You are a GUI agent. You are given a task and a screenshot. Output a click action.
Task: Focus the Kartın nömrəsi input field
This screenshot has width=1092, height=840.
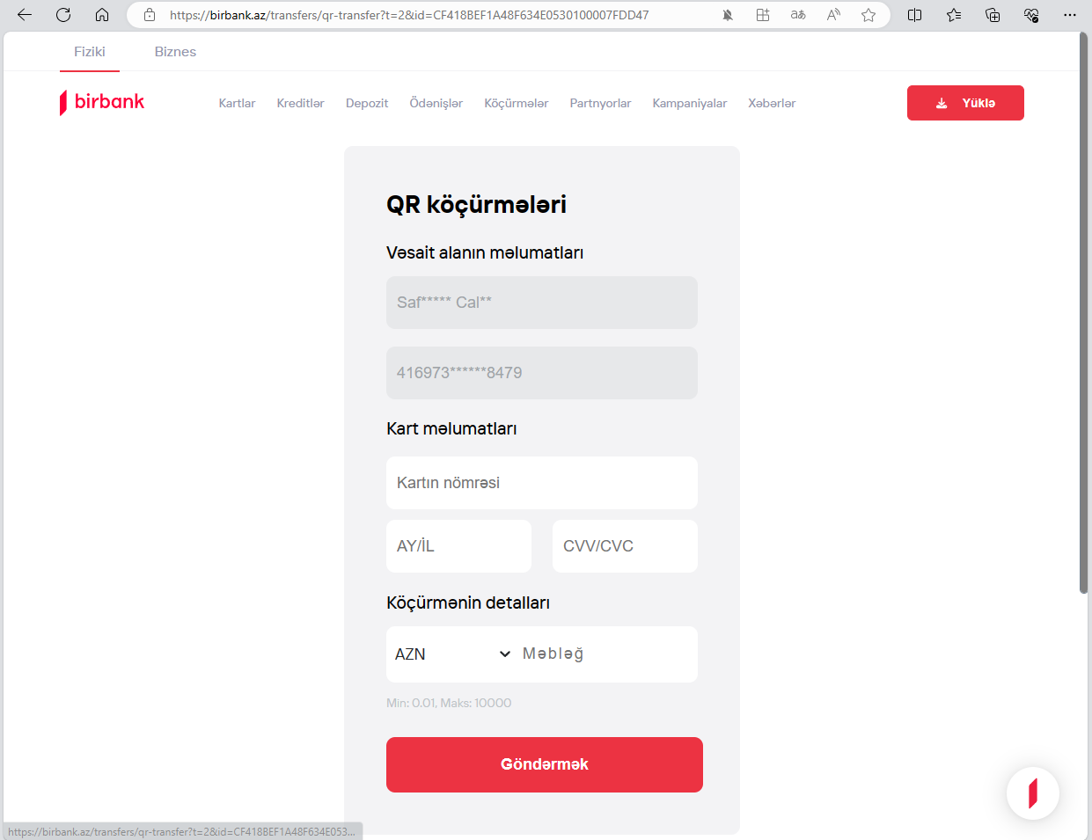[541, 483]
